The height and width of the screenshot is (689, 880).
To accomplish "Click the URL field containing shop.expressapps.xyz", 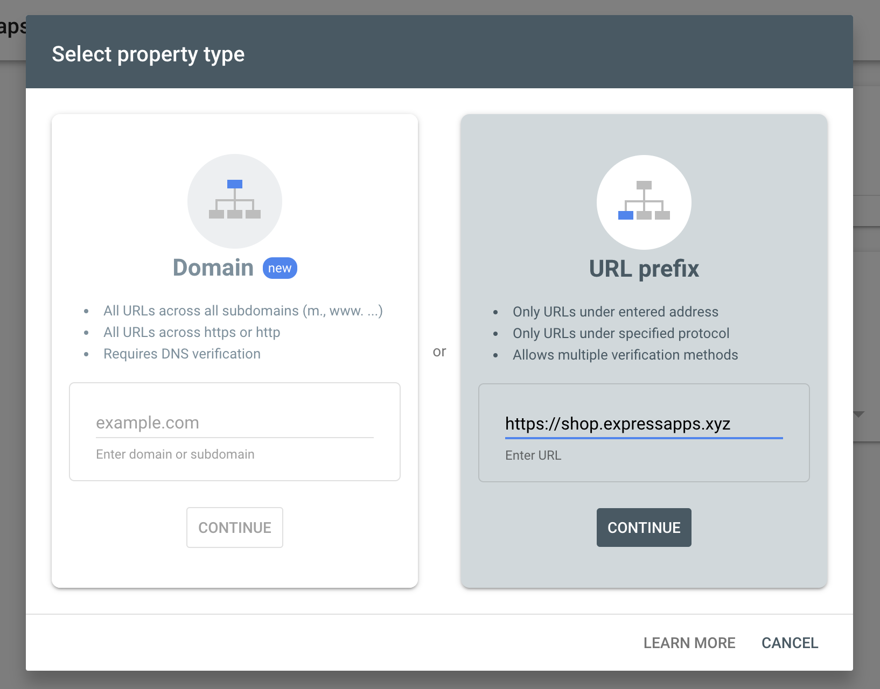I will tap(644, 424).
